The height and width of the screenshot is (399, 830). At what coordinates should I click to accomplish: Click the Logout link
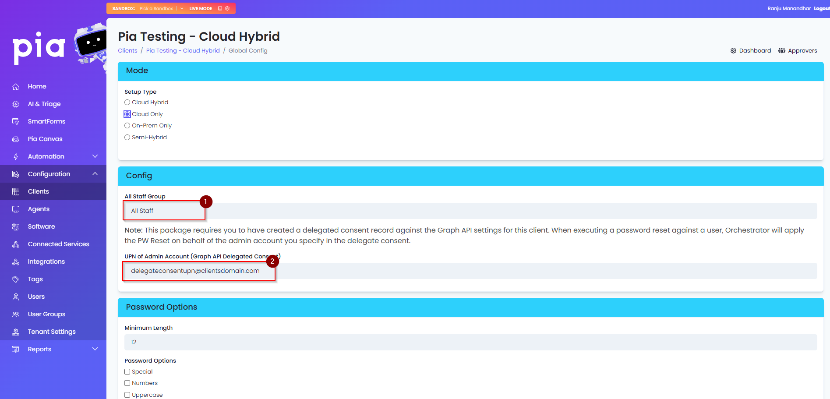(822, 8)
